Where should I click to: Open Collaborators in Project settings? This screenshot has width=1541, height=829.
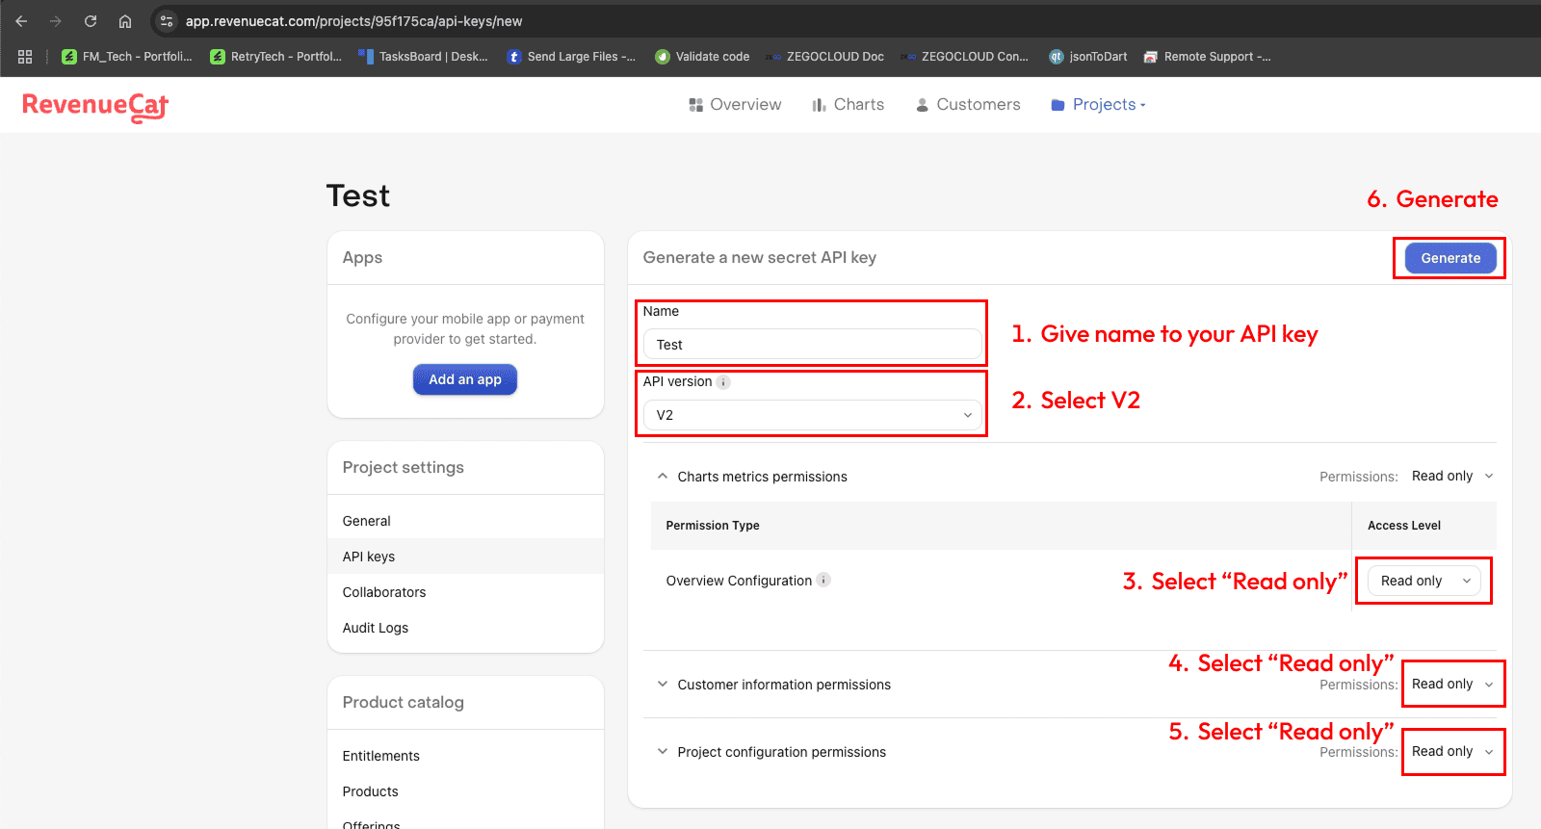click(384, 592)
